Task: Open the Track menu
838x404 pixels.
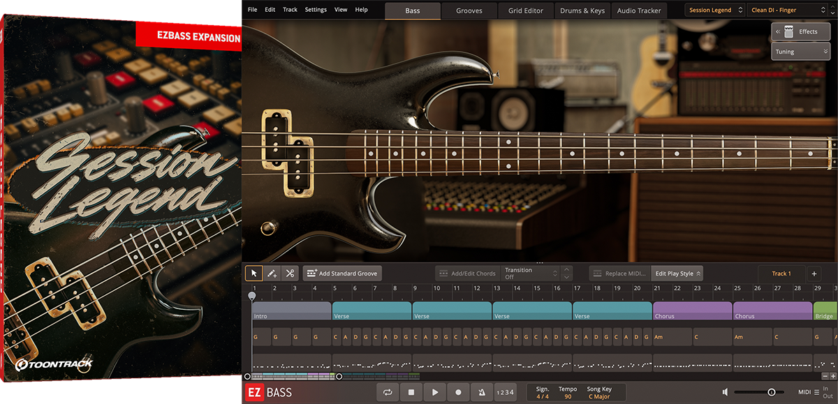Action: (x=290, y=10)
